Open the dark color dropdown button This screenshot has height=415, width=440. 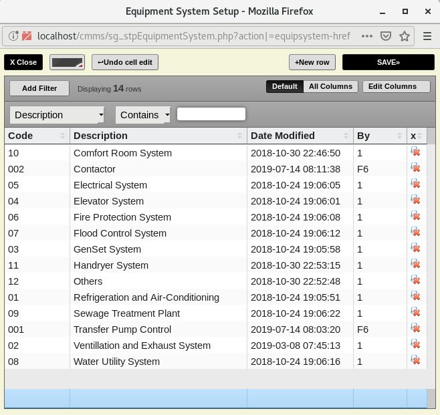(x=67, y=62)
